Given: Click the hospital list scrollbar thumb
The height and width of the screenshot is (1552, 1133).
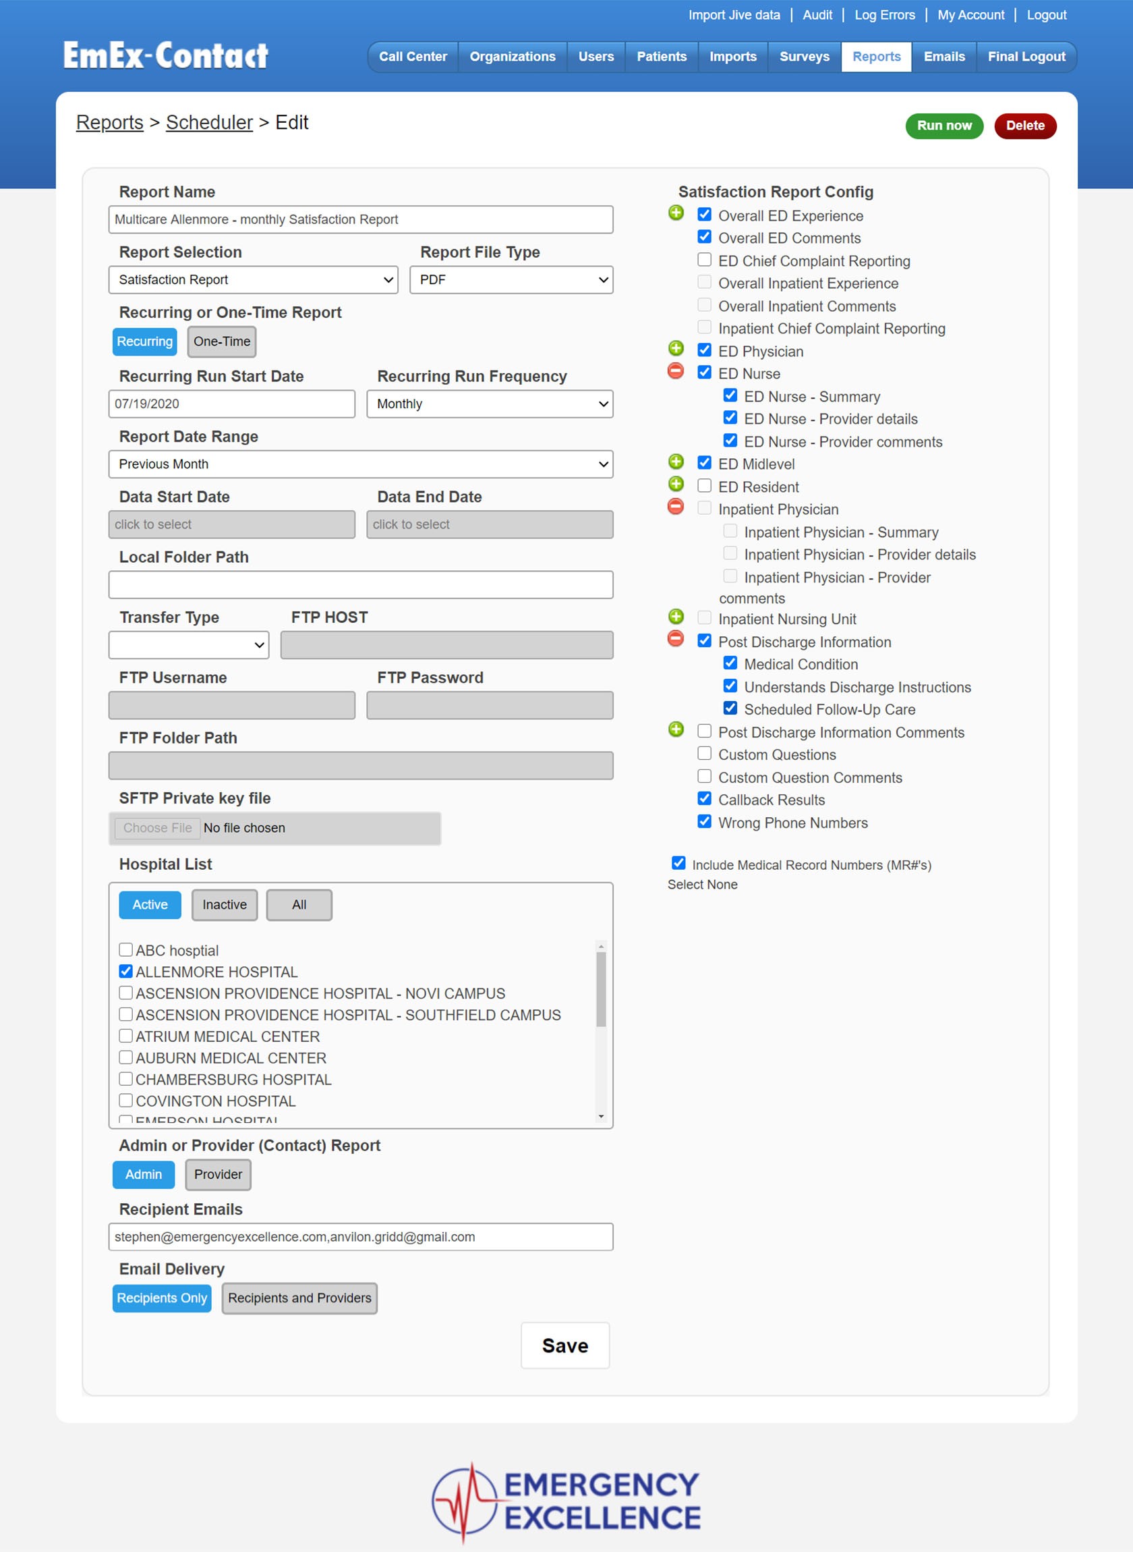Looking at the screenshot, I should pyautogui.click(x=601, y=988).
